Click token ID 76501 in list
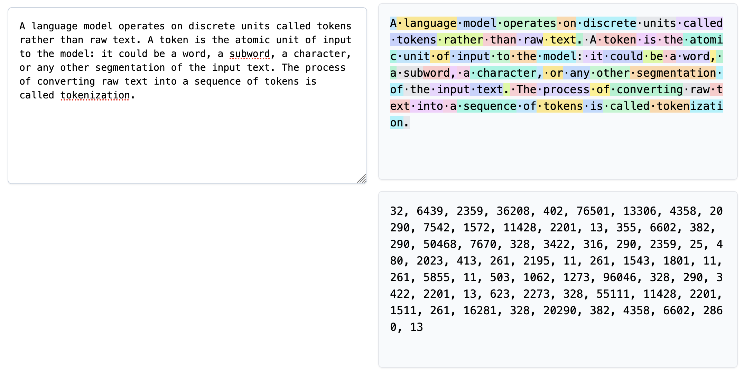Screen dimensions: 744x373 coord(593,211)
